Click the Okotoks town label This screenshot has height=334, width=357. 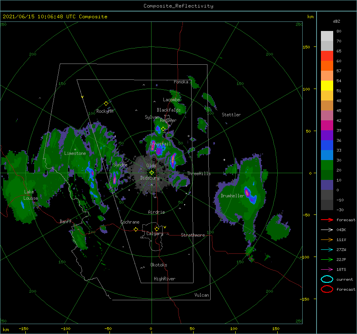click(x=159, y=265)
